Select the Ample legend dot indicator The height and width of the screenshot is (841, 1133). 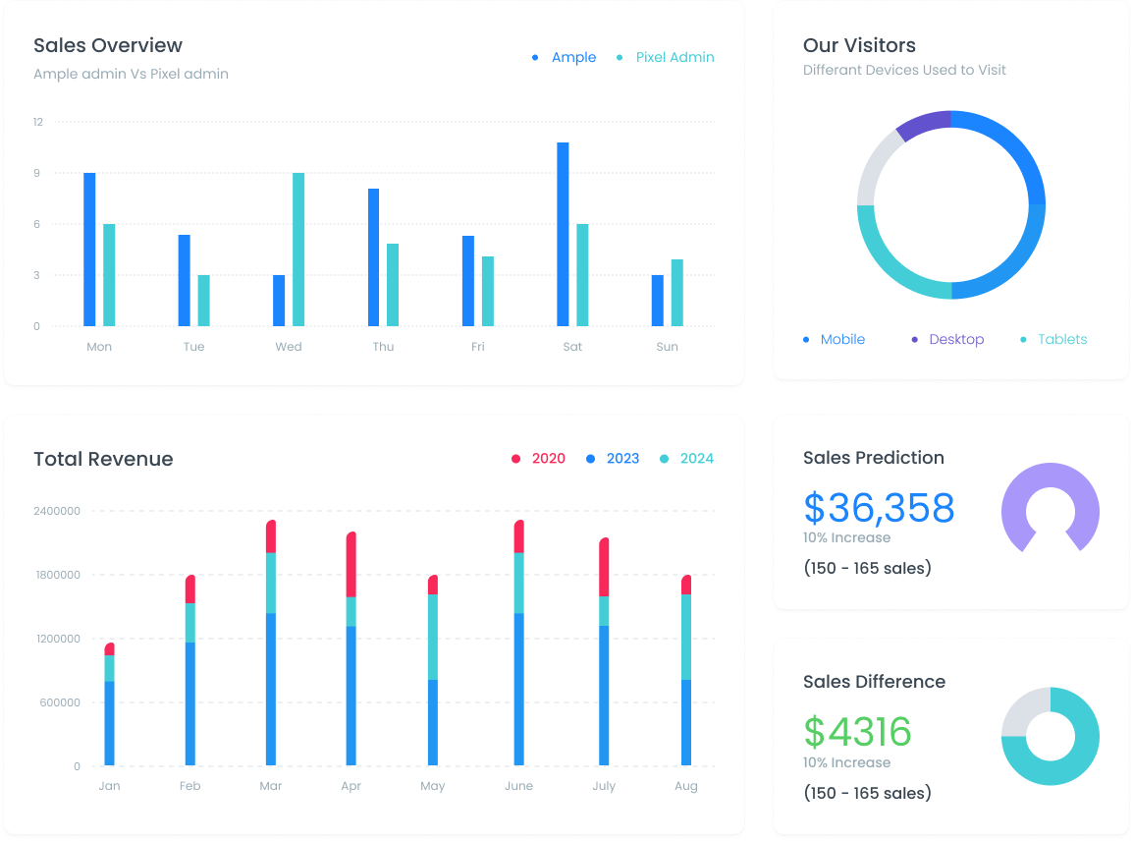click(536, 57)
